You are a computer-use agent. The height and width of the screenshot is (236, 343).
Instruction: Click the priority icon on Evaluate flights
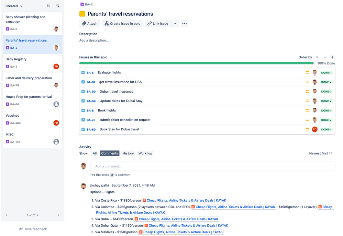307,72
